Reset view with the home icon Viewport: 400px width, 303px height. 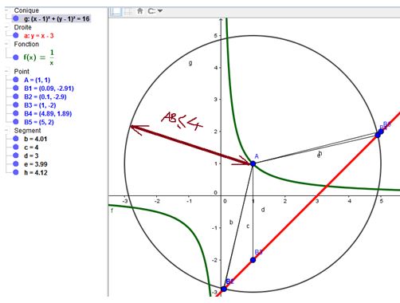click(140, 11)
